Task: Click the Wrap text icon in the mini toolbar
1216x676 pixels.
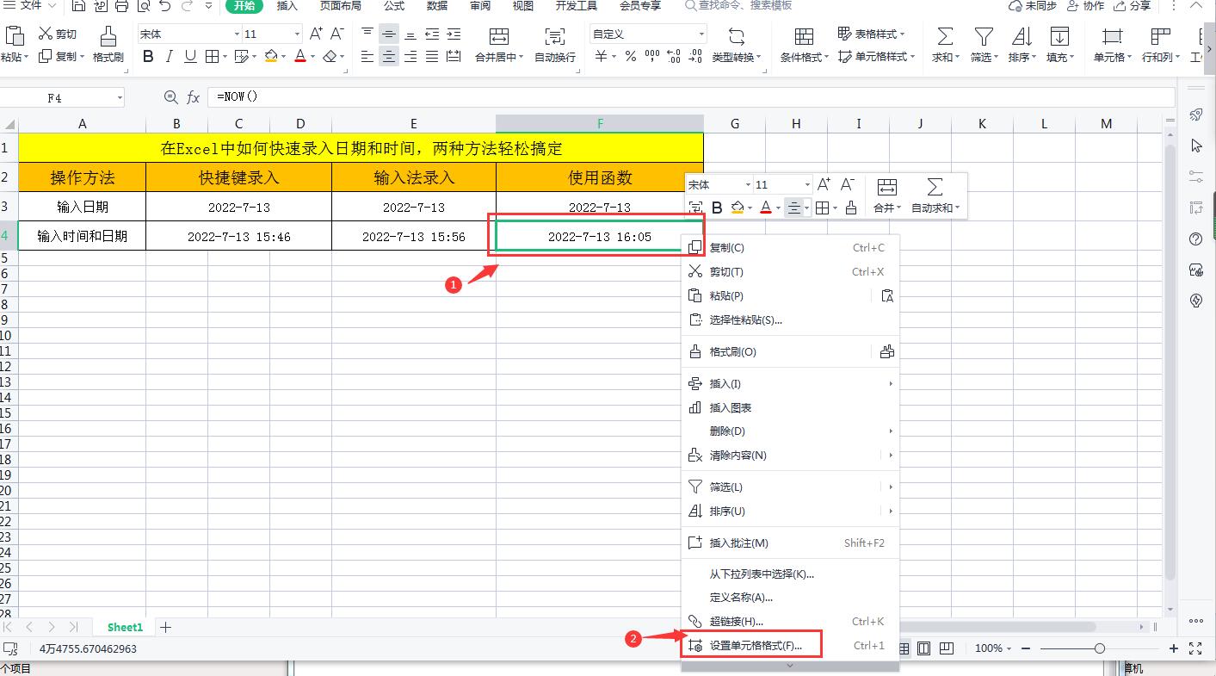Action: click(695, 208)
